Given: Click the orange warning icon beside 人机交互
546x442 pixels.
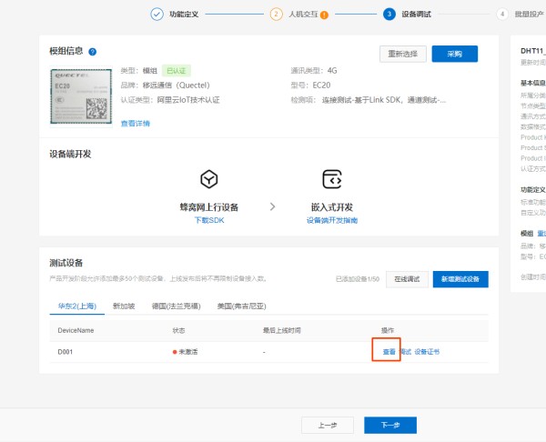Looking at the screenshot, I should (325, 15).
